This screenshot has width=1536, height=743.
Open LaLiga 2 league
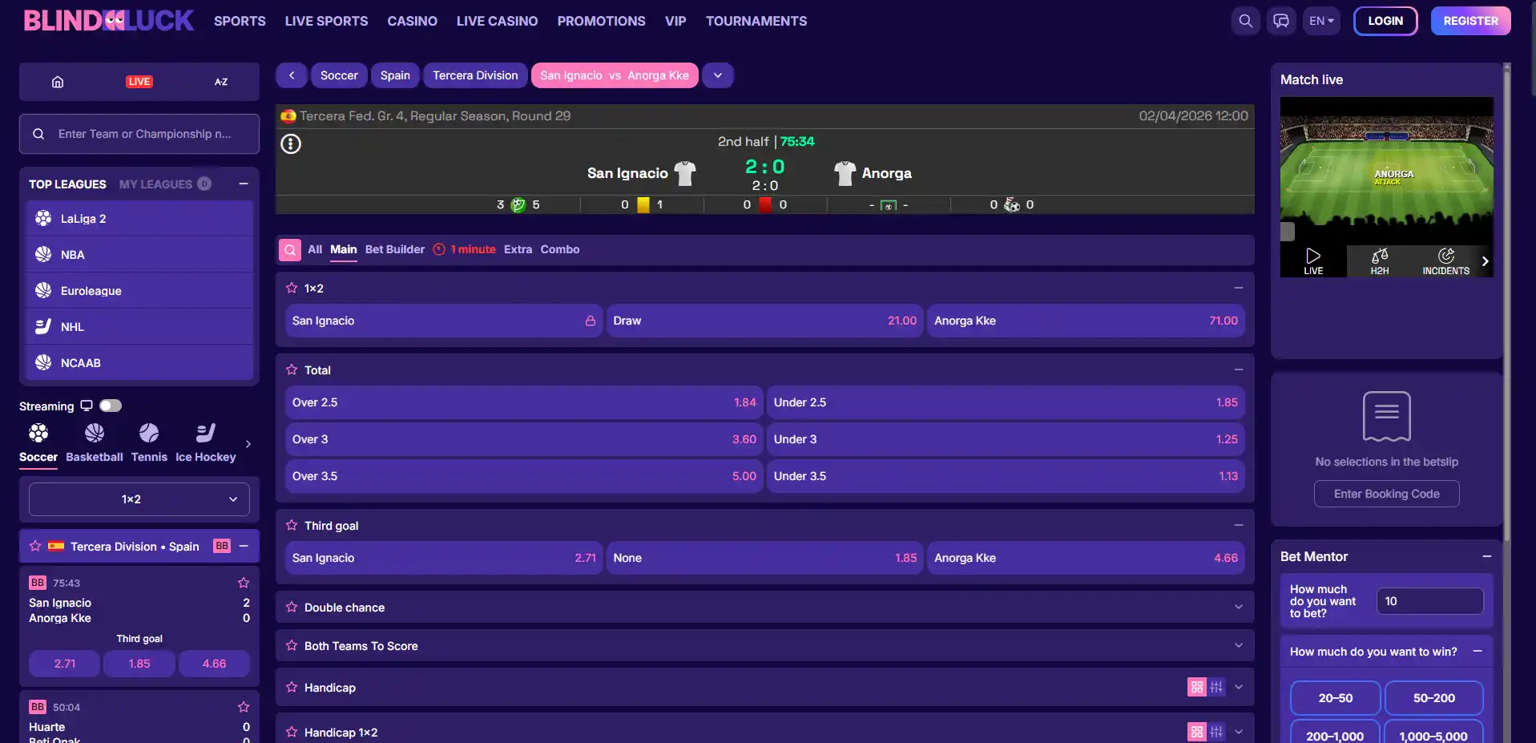139,218
